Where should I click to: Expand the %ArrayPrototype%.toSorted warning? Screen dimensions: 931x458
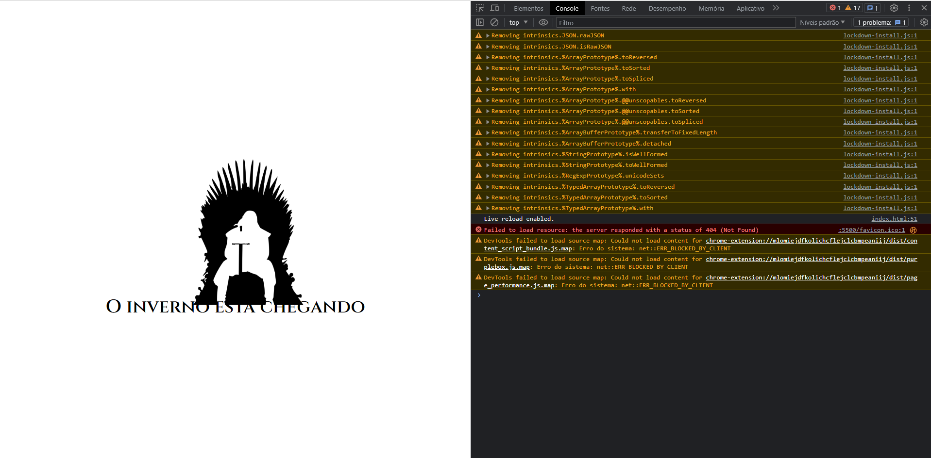point(488,68)
